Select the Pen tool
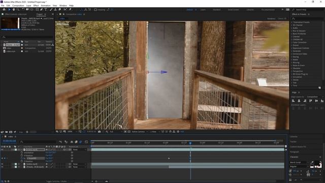The height and width of the screenshot is (183, 325). point(42,10)
